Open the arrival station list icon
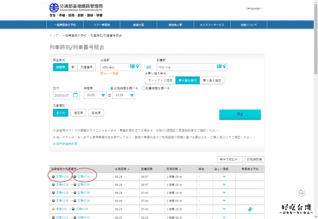Image resolution: width=318 pixels, height=219 pixels. click(219, 67)
